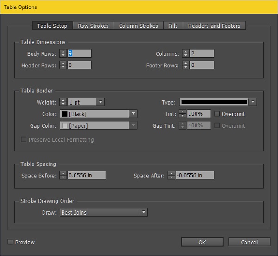The width and height of the screenshot is (278, 256).
Task: Toggle the Preview checkbox
Action: tap(11, 242)
